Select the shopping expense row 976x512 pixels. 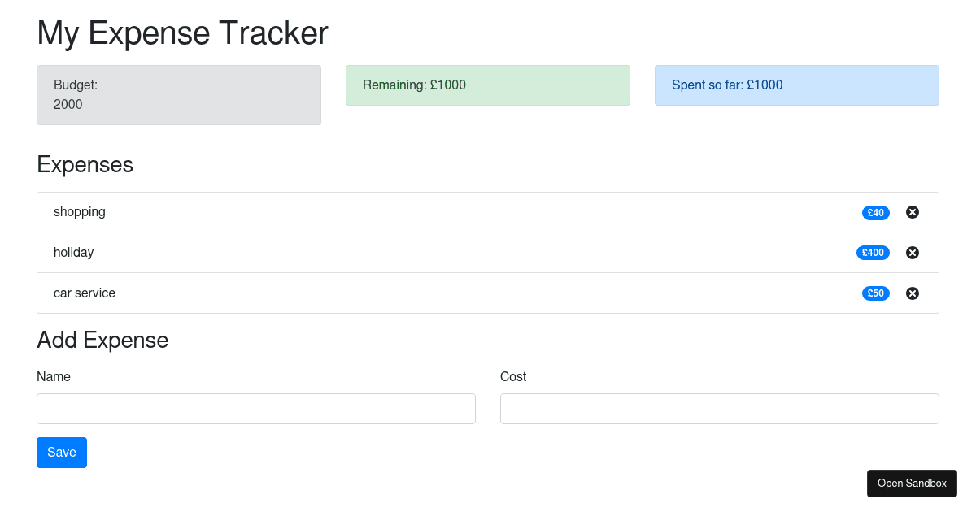coord(407,212)
